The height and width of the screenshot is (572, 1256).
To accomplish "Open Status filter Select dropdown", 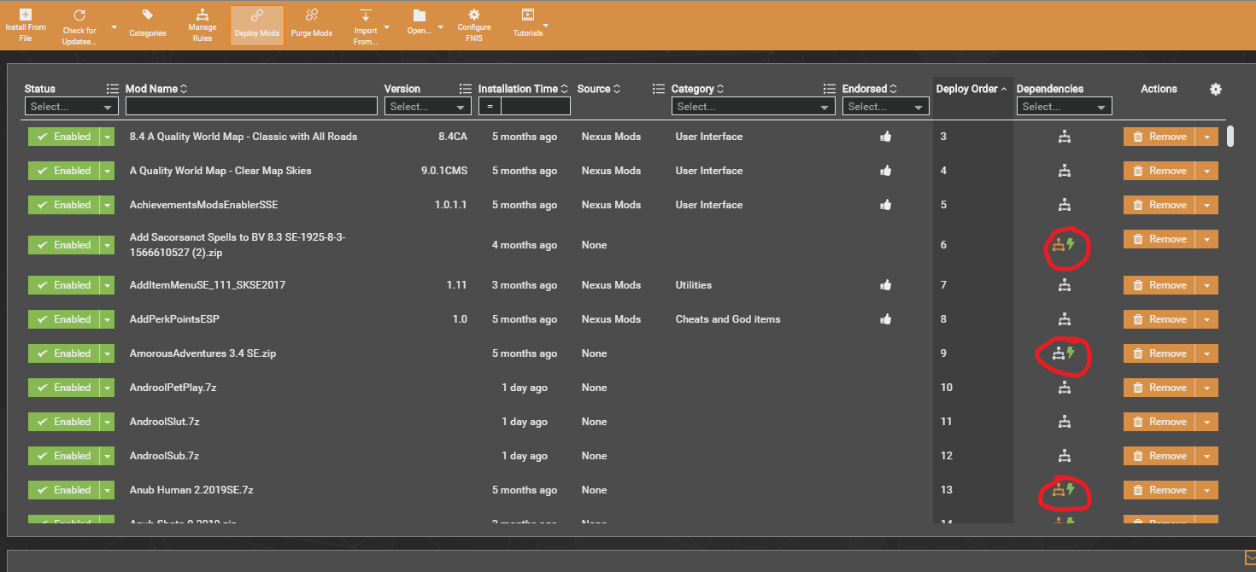I will coord(72,107).
